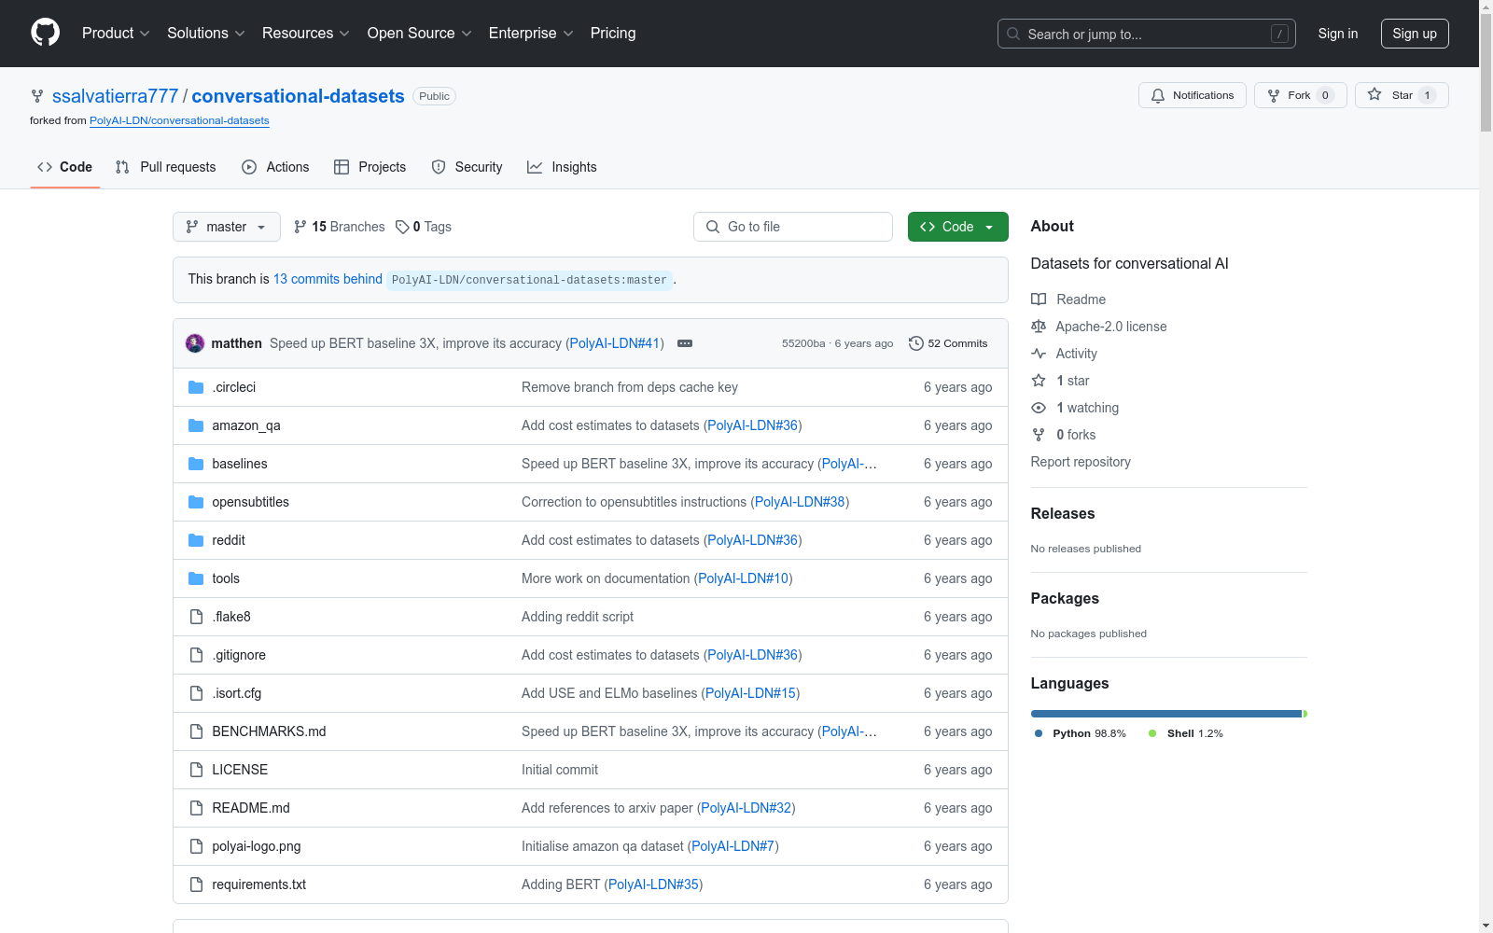View the 13 commits behind comparison

pos(328,279)
